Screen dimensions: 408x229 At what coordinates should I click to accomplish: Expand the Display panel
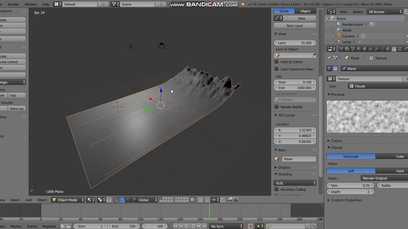(284, 167)
